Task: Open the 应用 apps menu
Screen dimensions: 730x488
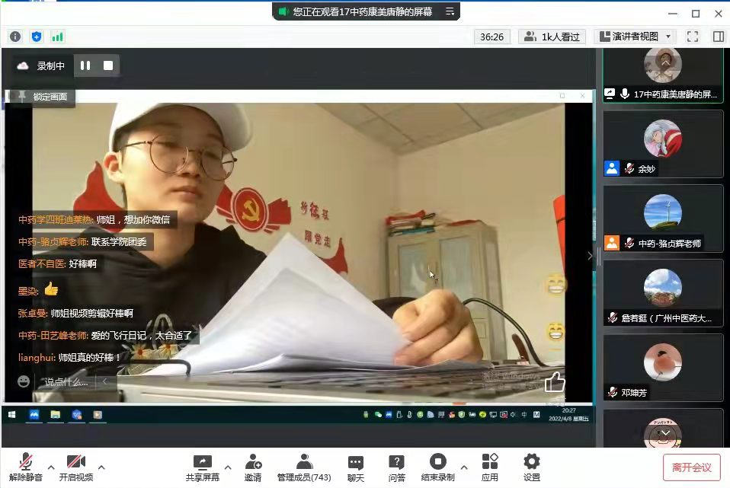Action: coord(489,467)
